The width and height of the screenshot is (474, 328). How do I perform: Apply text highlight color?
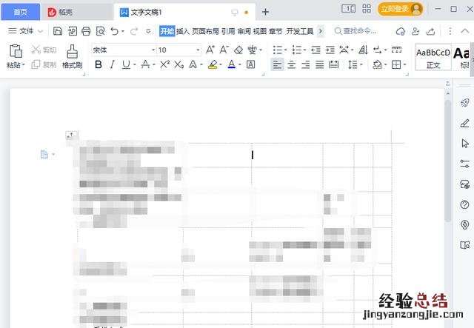(213, 64)
